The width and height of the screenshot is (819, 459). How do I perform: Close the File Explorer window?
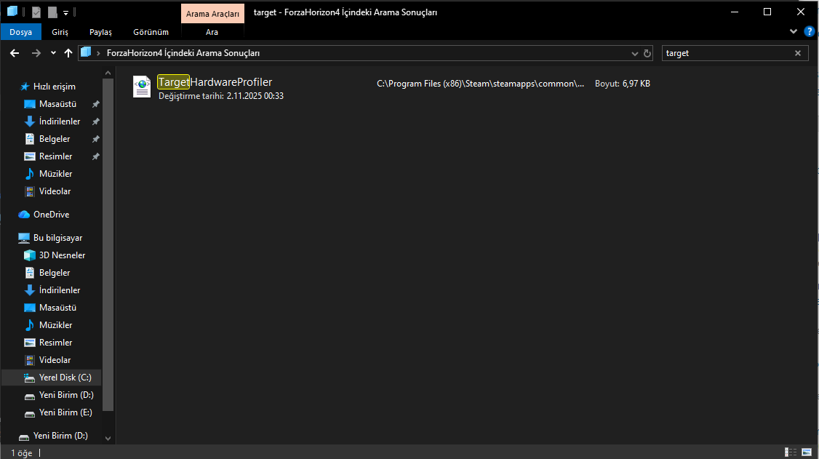coord(801,12)
